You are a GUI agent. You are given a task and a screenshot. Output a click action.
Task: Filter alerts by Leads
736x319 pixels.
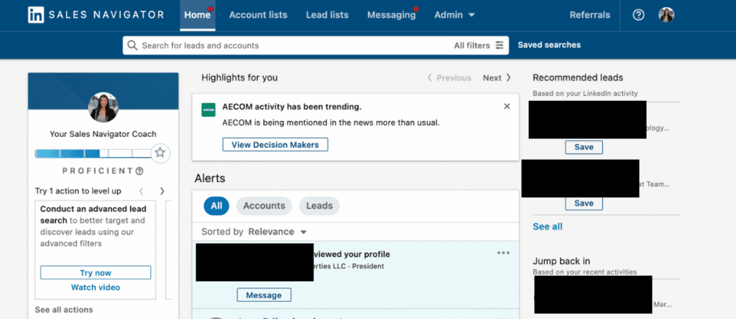319,206
